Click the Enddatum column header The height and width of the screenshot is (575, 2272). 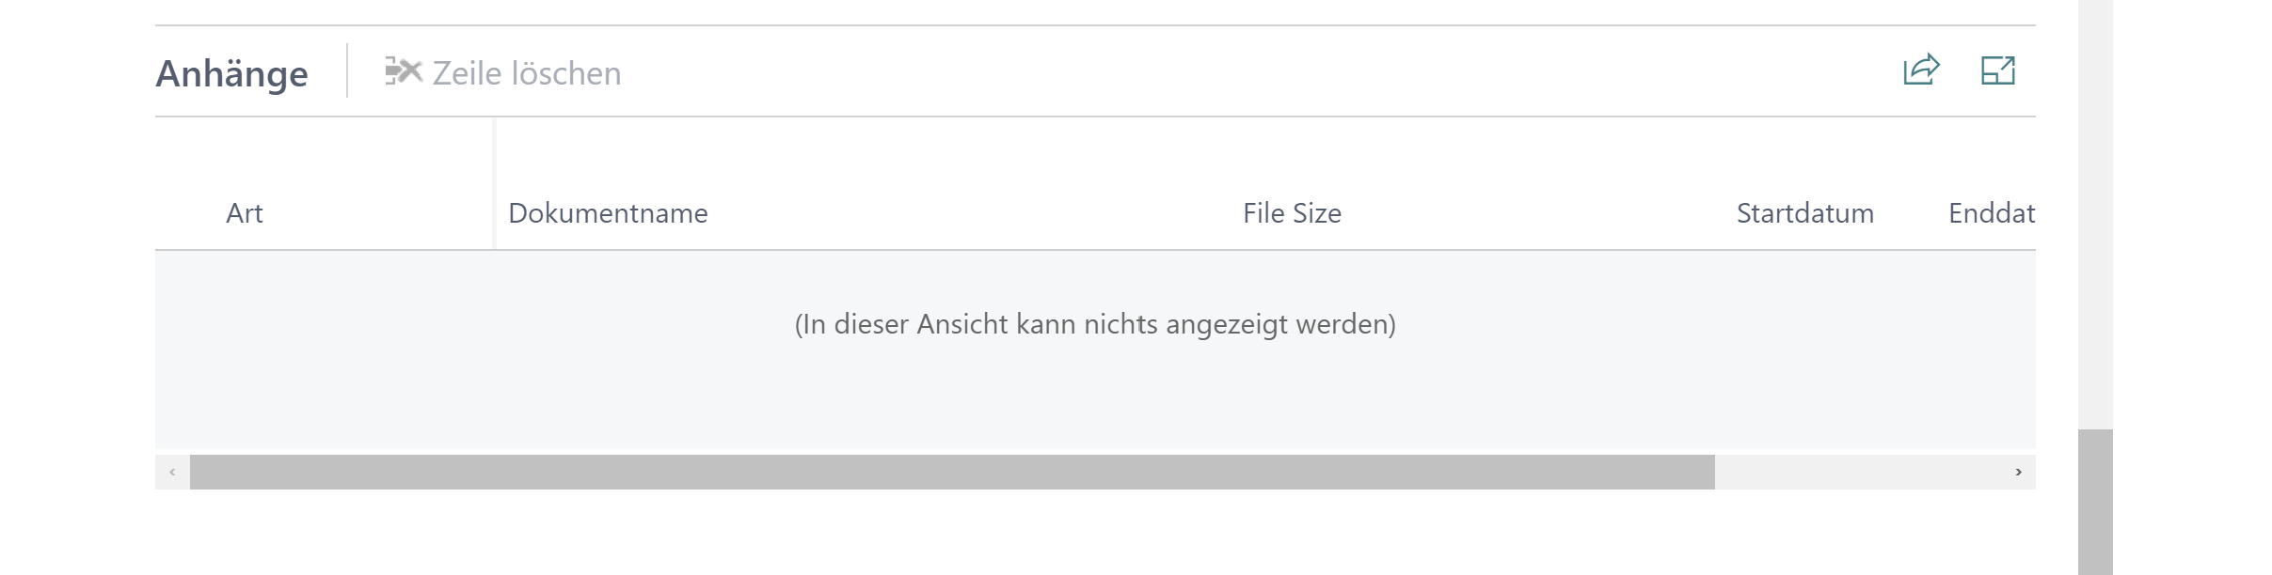point(1988,213)
